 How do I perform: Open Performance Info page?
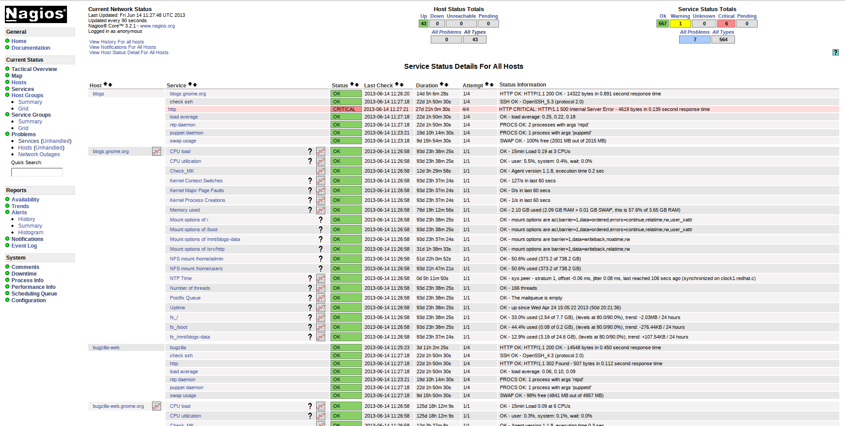click(33, 287)
